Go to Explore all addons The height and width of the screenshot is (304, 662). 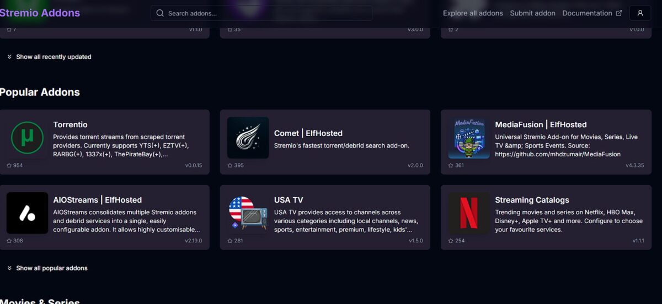point(473,13)
